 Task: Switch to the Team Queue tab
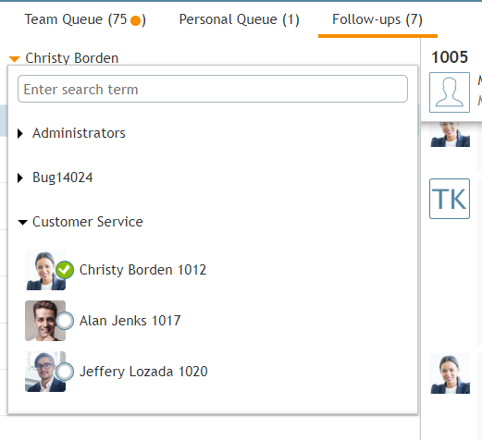pos(85,19)
